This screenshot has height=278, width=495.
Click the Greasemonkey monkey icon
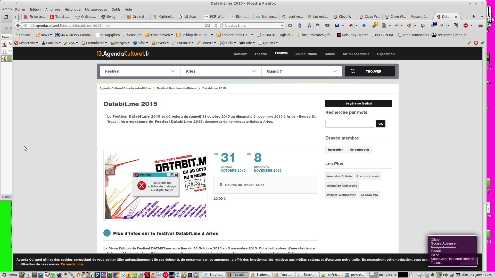coord(409,25)
